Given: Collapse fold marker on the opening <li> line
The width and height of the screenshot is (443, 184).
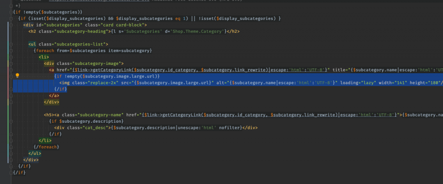Looking at the screenshot, I should tap(11, 57).
